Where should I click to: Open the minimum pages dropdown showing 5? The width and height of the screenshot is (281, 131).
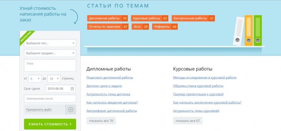(35, 79)
